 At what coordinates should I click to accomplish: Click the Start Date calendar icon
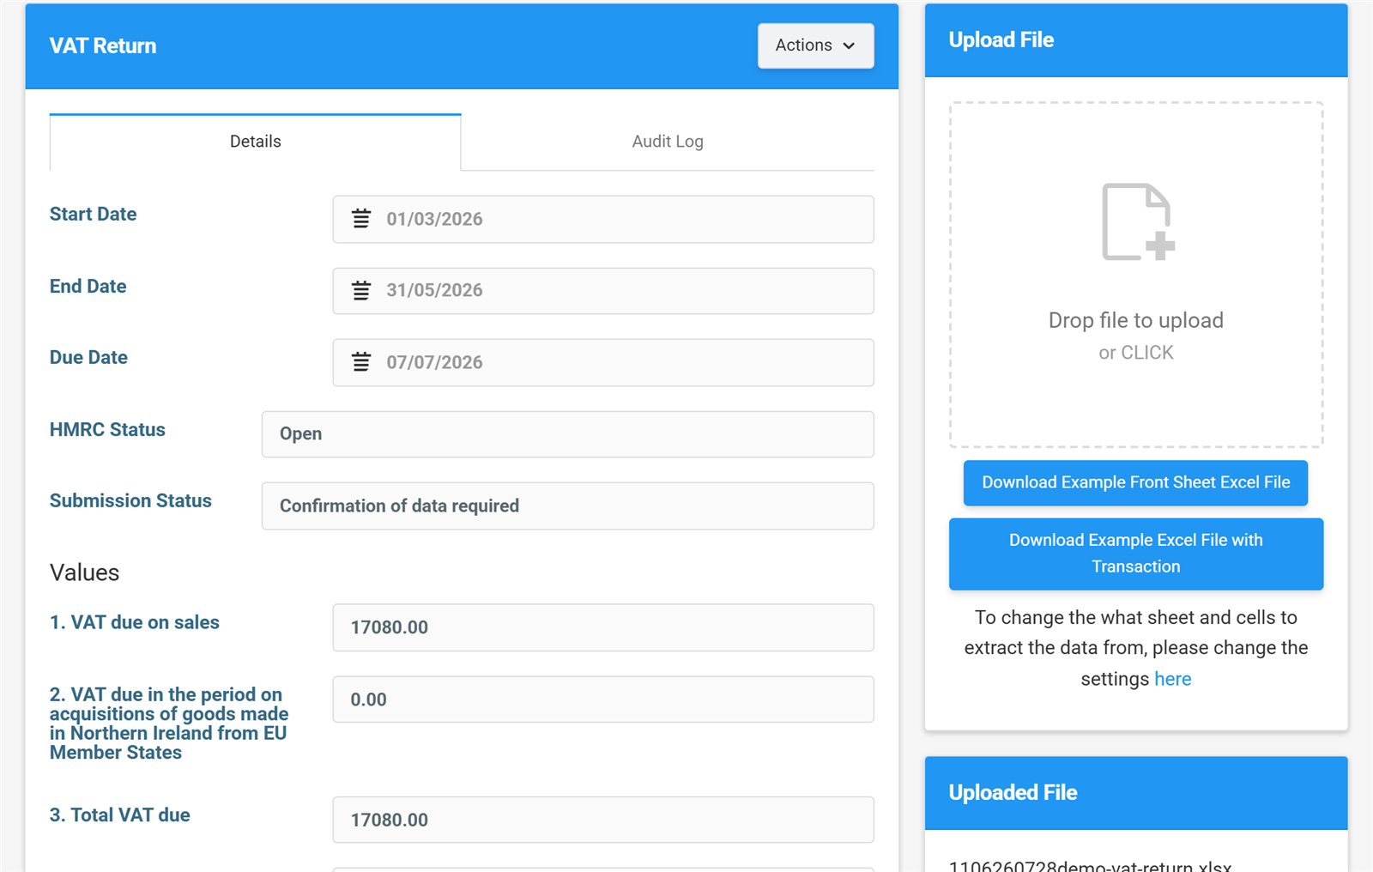[x=361, y=219]
